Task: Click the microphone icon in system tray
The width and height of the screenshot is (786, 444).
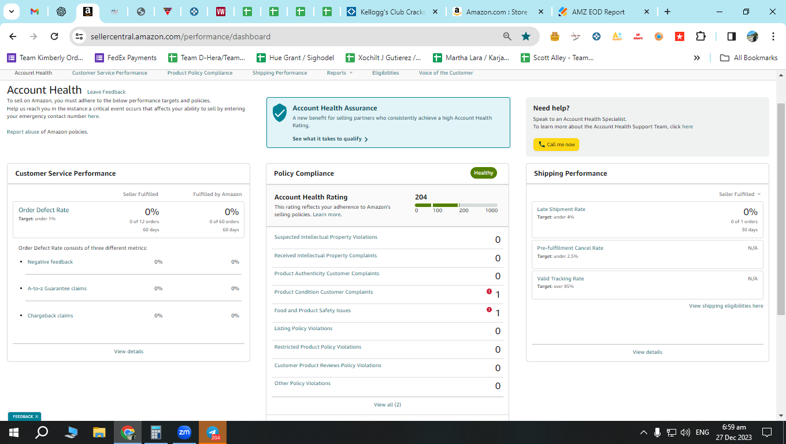Action: tap(658, 432)
